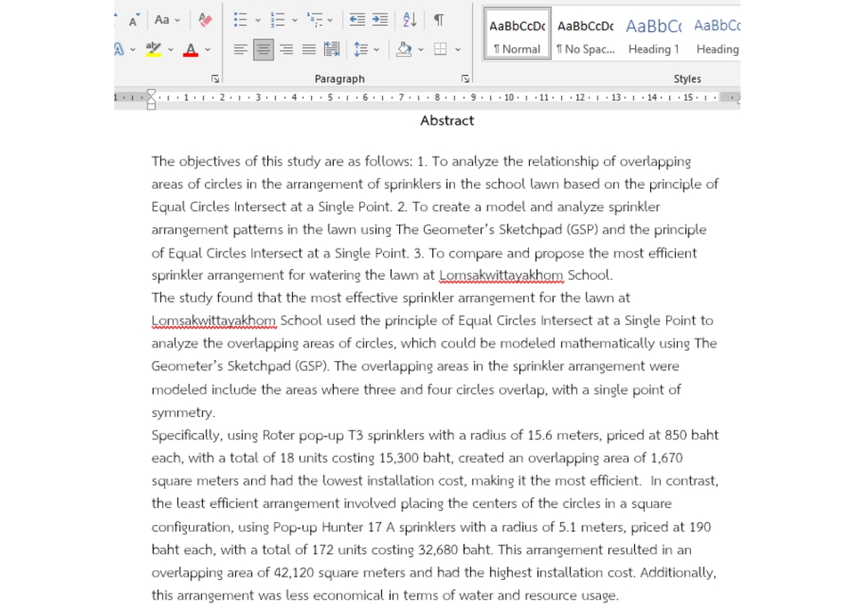Click the Shrink Font size icon
Image resolution: width=855 pixels, height=605 pixels.
(x=134, y=20)
